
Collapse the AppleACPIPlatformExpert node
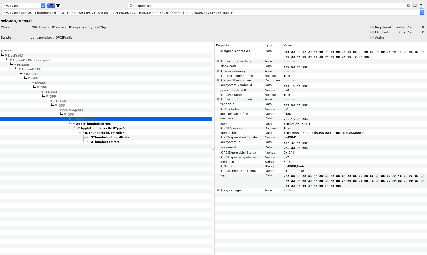(11, 60)
